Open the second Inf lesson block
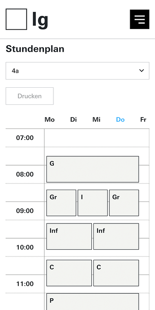This screenshot has height=310, width=155. (x=116, y=237)
